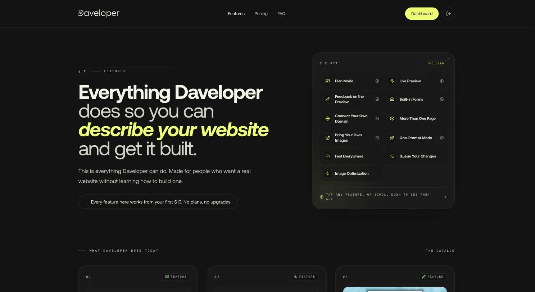Click the '02' number on the second card
535x292 pixels.
coord(217,277)
